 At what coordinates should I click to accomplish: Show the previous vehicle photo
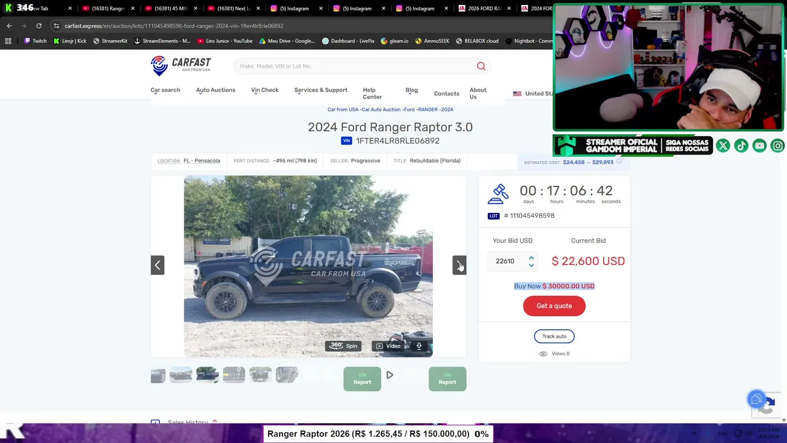pos(157,265)
